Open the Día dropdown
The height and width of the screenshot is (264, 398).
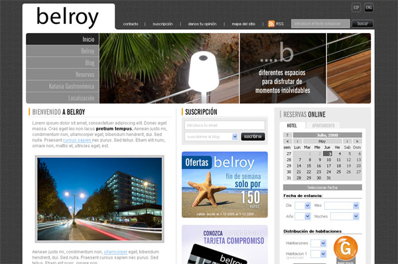click(x=302, y=206)
